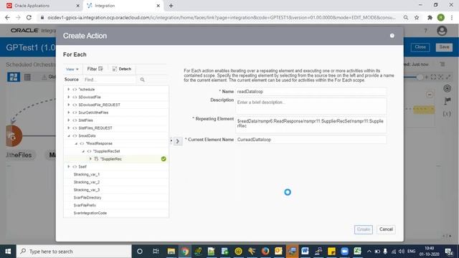Open Sticky Notes from the taskbar
The height and width of the screenshot is (258, 459).
(x=331, y=252)
